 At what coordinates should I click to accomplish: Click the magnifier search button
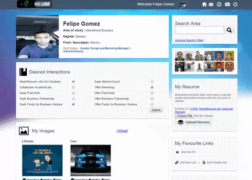[x=229, y=30]
